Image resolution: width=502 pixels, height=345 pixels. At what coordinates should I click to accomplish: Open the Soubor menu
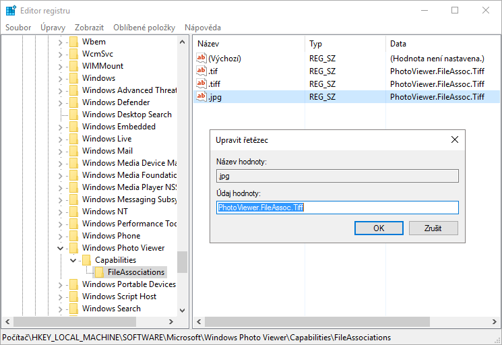pos(19,28)
